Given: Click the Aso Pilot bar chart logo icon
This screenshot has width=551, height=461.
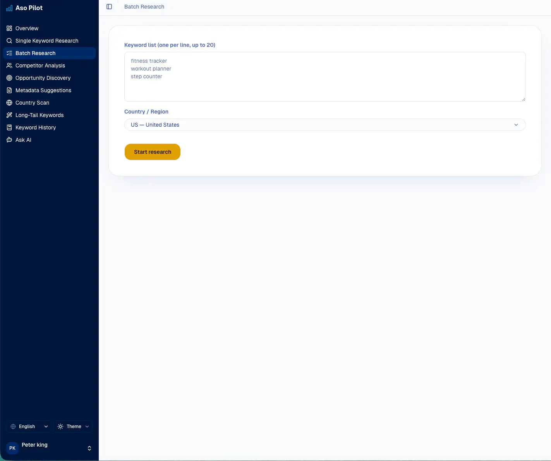Looking at the screenshot, I should (x=9, y=8).
